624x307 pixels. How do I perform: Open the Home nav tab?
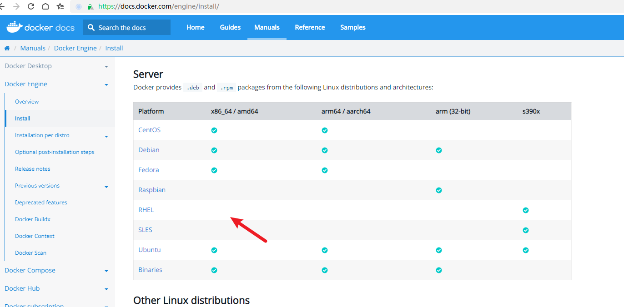[196, 27]
